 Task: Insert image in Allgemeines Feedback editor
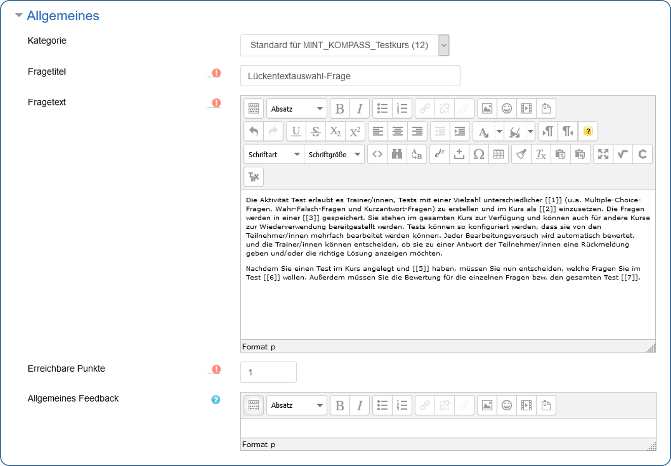[487, 405]
